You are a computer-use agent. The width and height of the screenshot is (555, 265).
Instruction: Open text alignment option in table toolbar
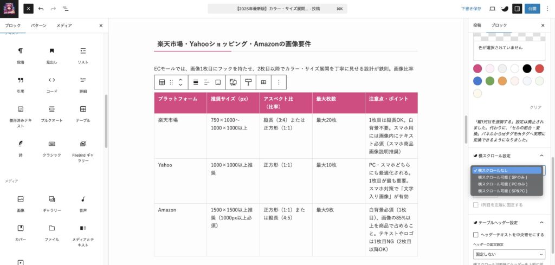pos(206,82)
